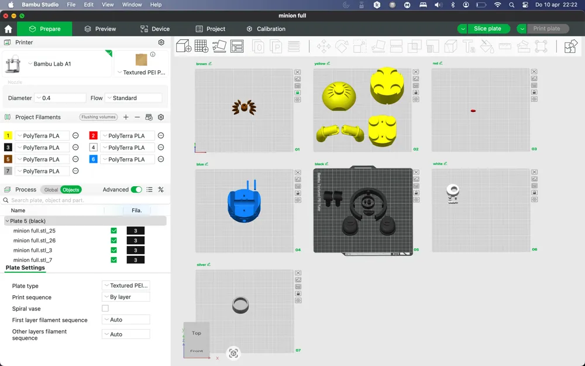Open nozzle Diameter 0.4 dropdown
Screen dimensions: 585x366
tap(60, 98)
